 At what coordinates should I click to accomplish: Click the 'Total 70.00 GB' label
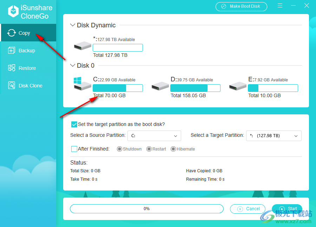point(109,95)
